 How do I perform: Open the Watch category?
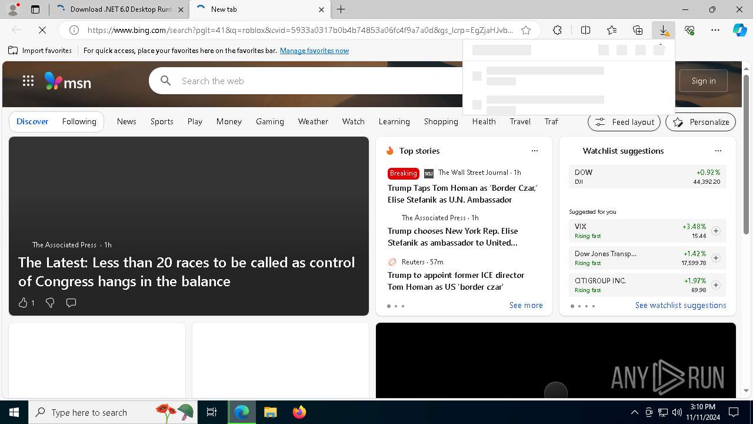click(354, 122)
